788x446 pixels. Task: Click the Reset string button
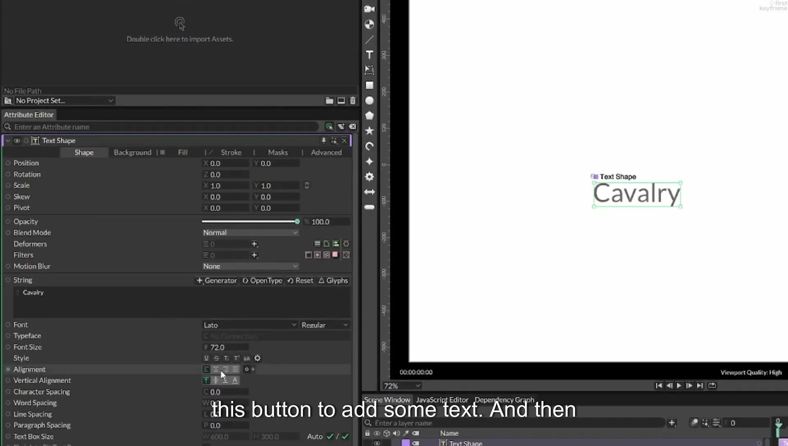[300, 280]
